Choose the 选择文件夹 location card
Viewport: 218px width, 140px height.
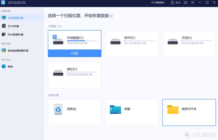189,112
